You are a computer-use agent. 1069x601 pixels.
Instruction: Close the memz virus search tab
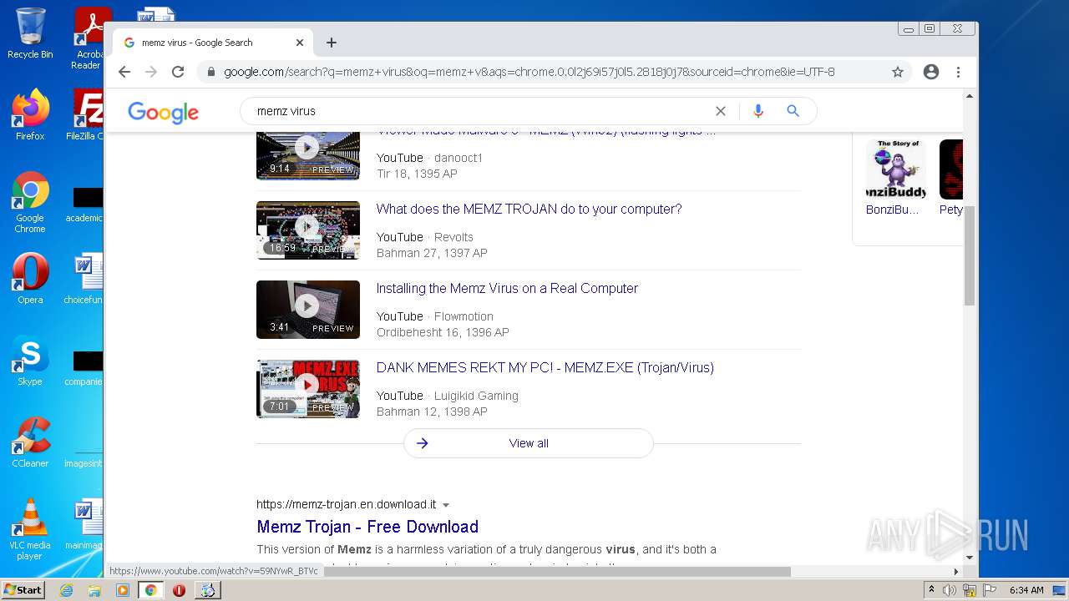(x=300, y=43)
